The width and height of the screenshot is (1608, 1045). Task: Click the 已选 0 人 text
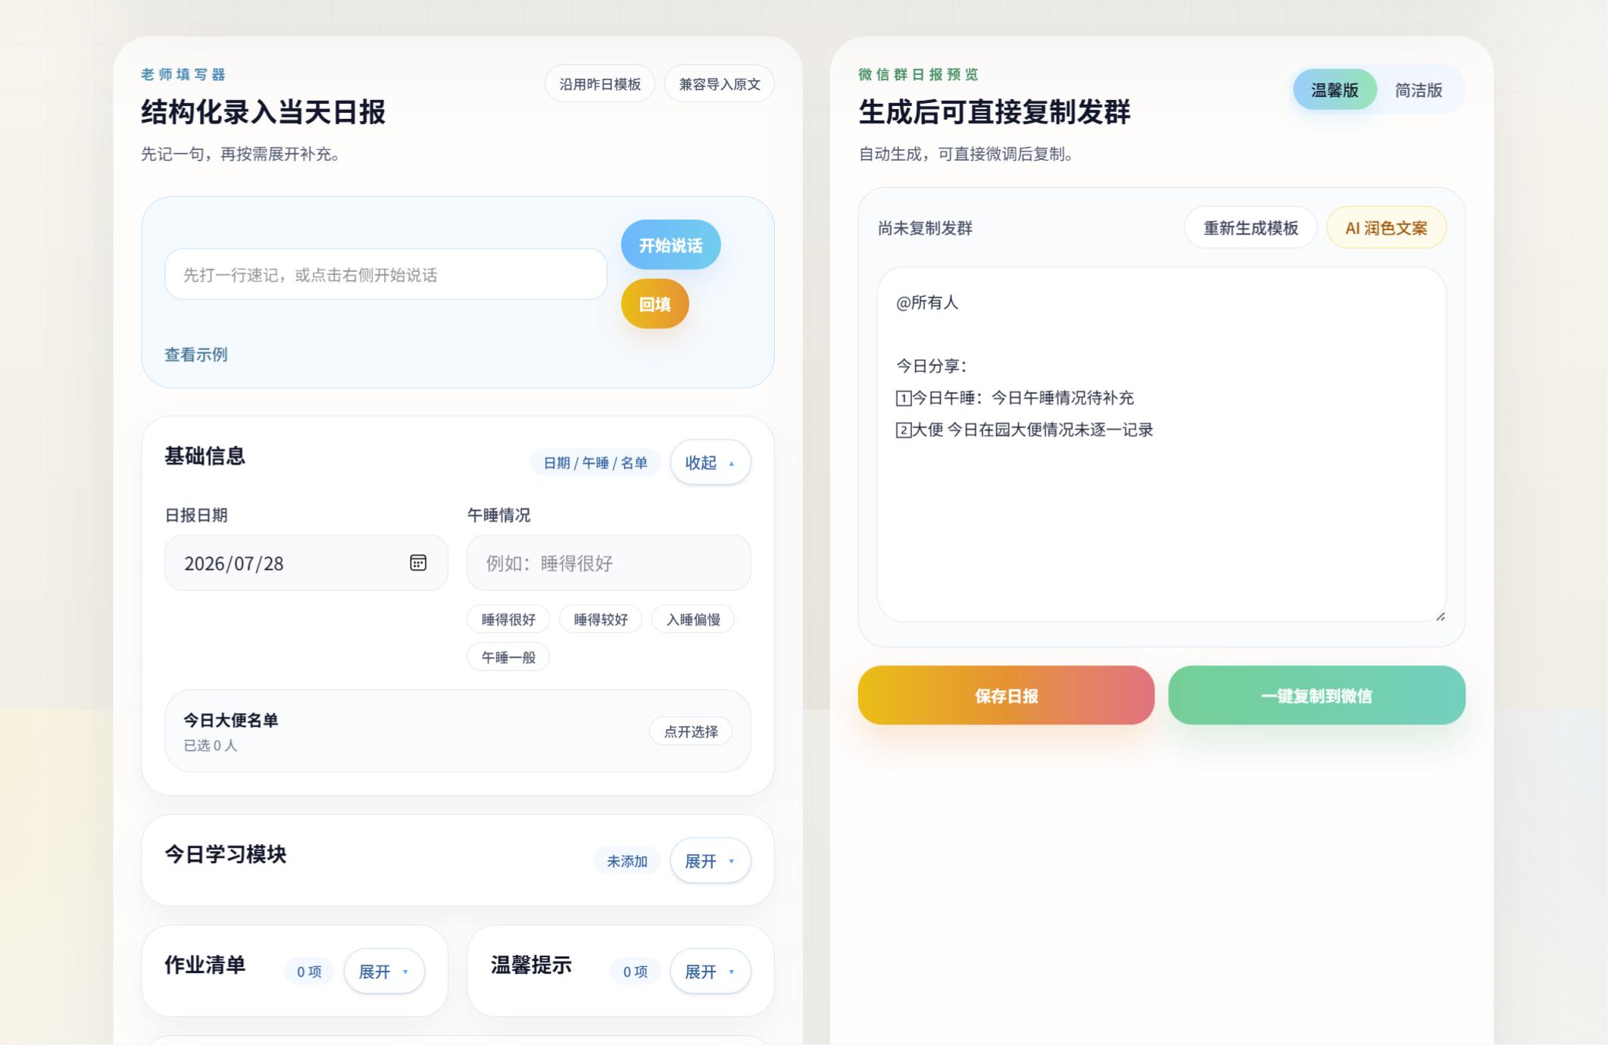[x=210, y=746]
